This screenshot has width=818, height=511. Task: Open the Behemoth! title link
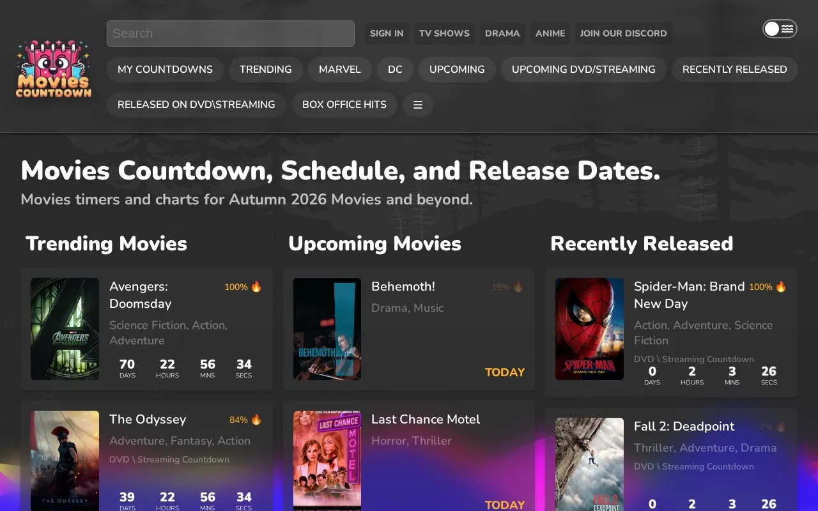tap(403, 287)
